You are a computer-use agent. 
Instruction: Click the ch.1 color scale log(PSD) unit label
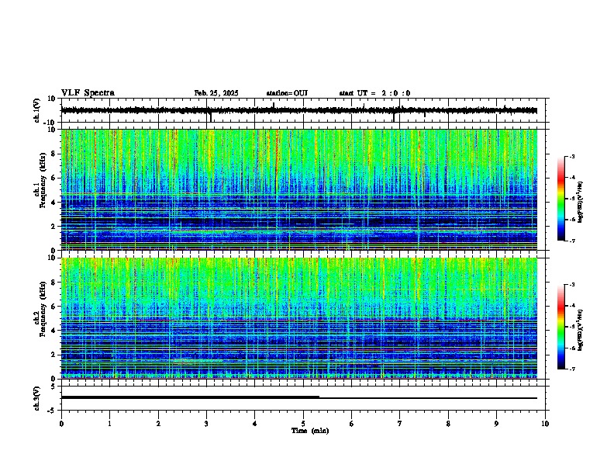tap(581, 202)
